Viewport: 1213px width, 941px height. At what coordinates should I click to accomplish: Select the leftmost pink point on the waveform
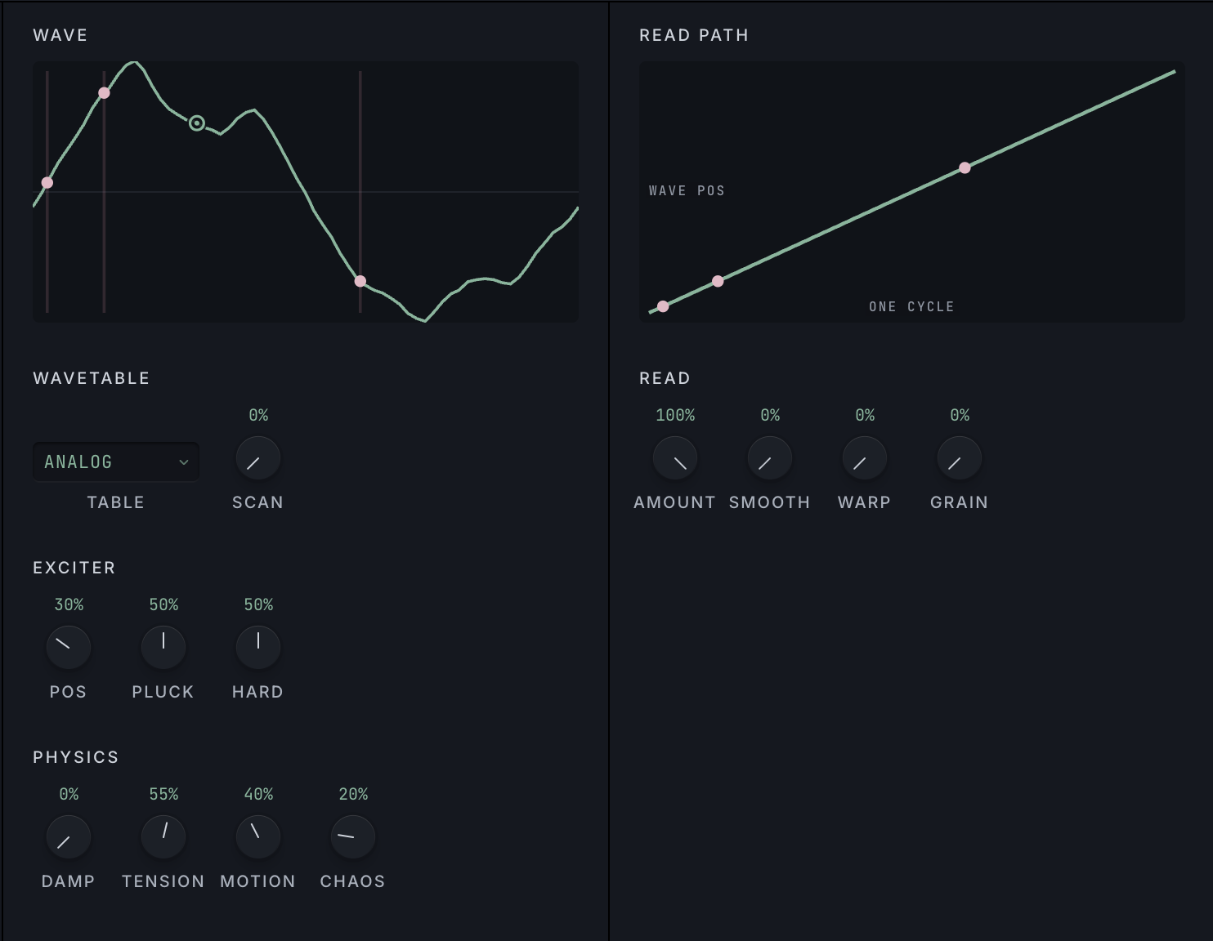(x=47, y=182)
